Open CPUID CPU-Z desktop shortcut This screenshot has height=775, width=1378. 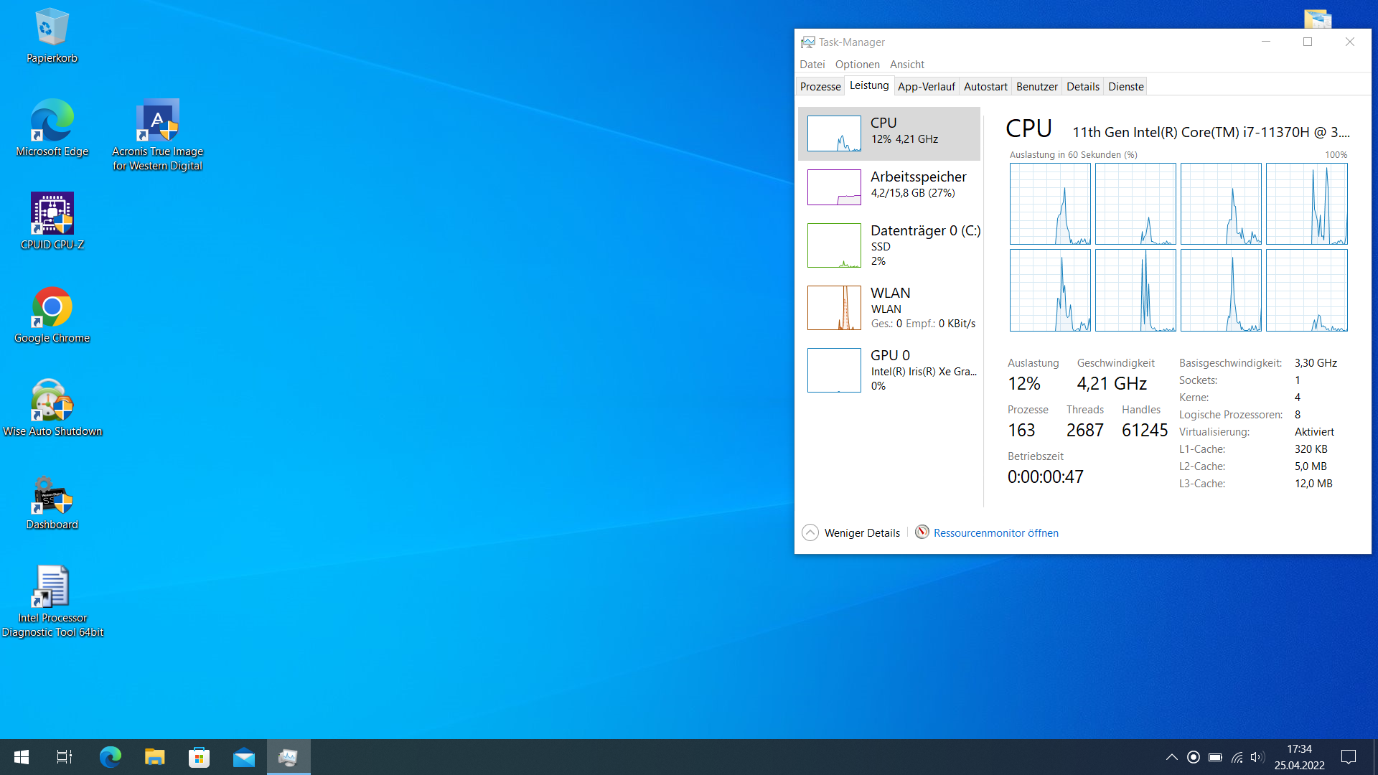pos(52,214)
